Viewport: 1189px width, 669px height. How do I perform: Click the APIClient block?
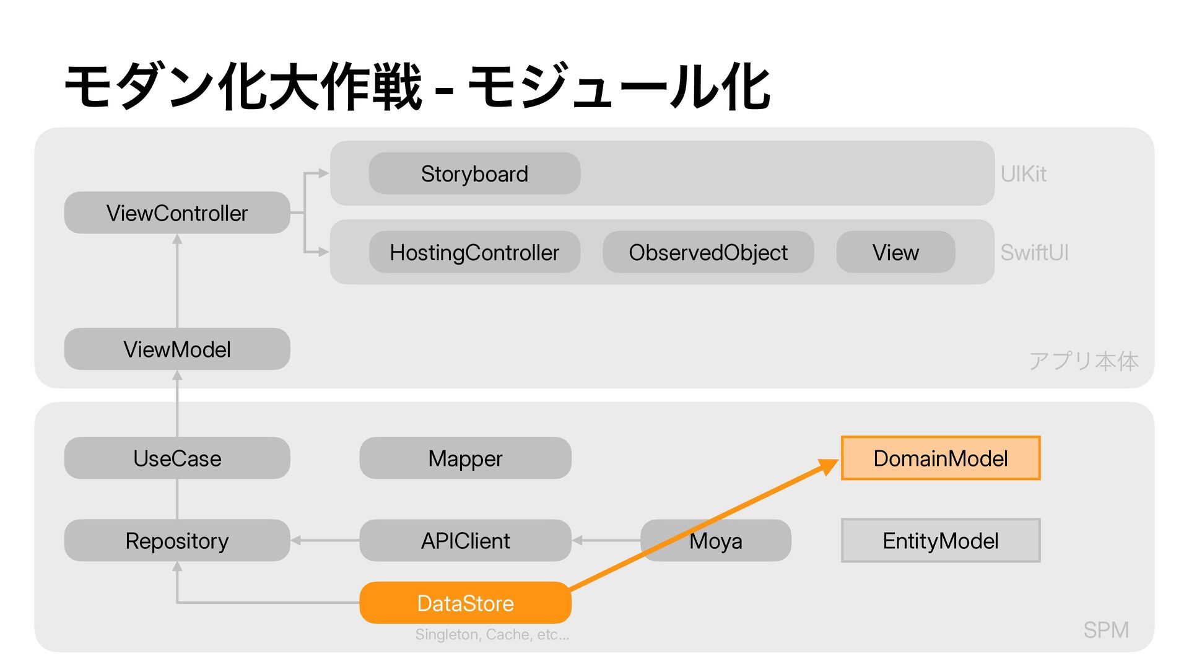tap(465, 540)
